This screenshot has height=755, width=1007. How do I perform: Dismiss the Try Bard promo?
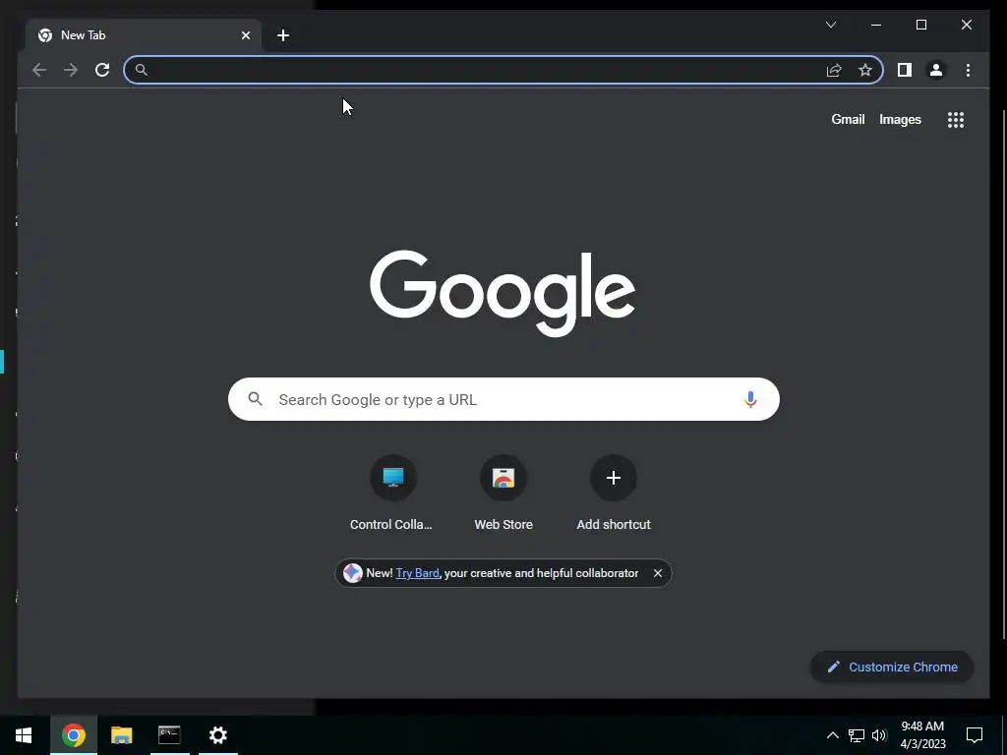click(x=658, y=573)
